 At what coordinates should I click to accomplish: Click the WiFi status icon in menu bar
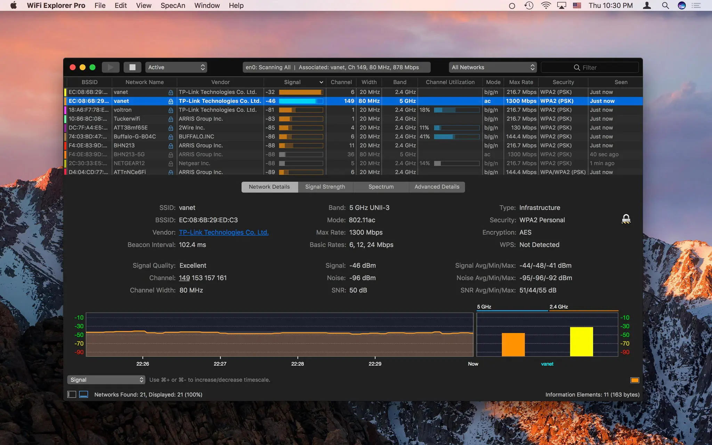coord(545,6)
